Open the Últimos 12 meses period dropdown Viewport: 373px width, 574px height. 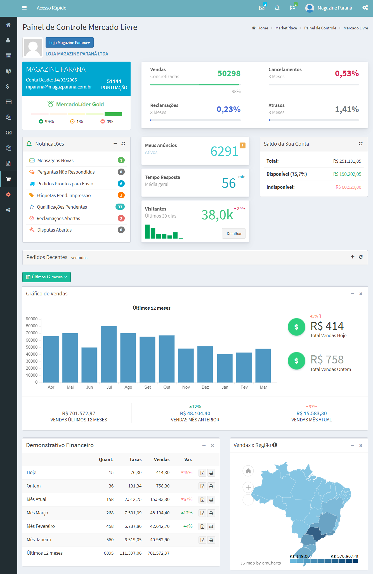coord(47,277)
